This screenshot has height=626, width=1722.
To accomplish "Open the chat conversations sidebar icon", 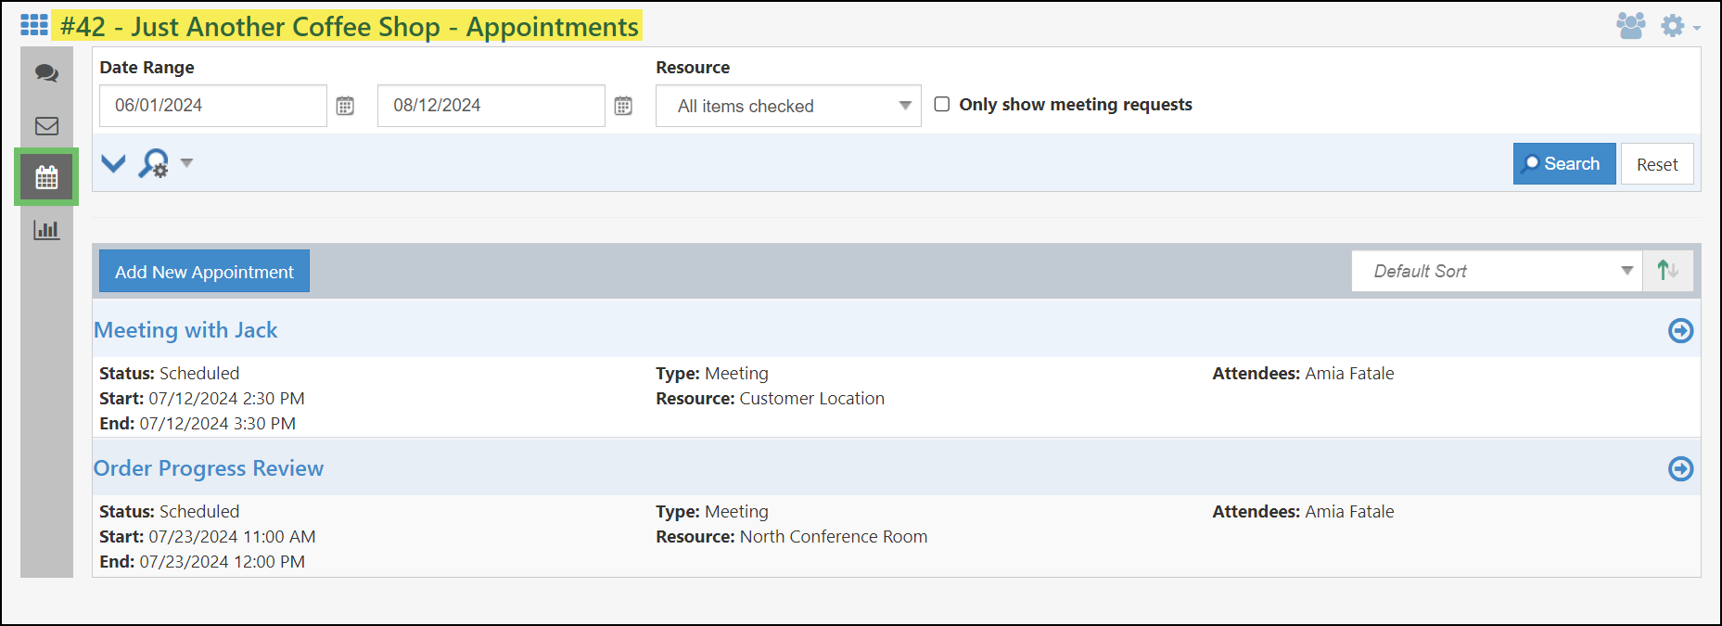I will pyautogui.click(x=46, y=73).
